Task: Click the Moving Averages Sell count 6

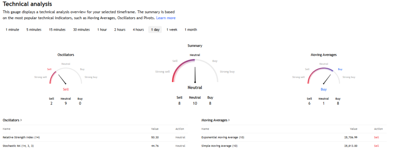Action: [309, 103]
